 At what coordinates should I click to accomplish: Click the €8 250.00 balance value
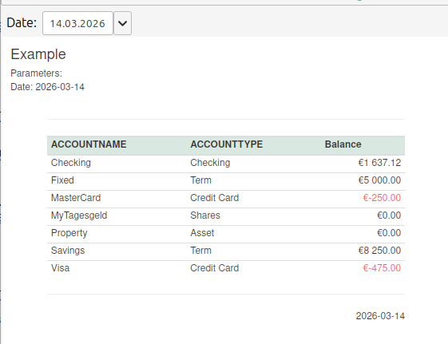[x=379, y=251]
